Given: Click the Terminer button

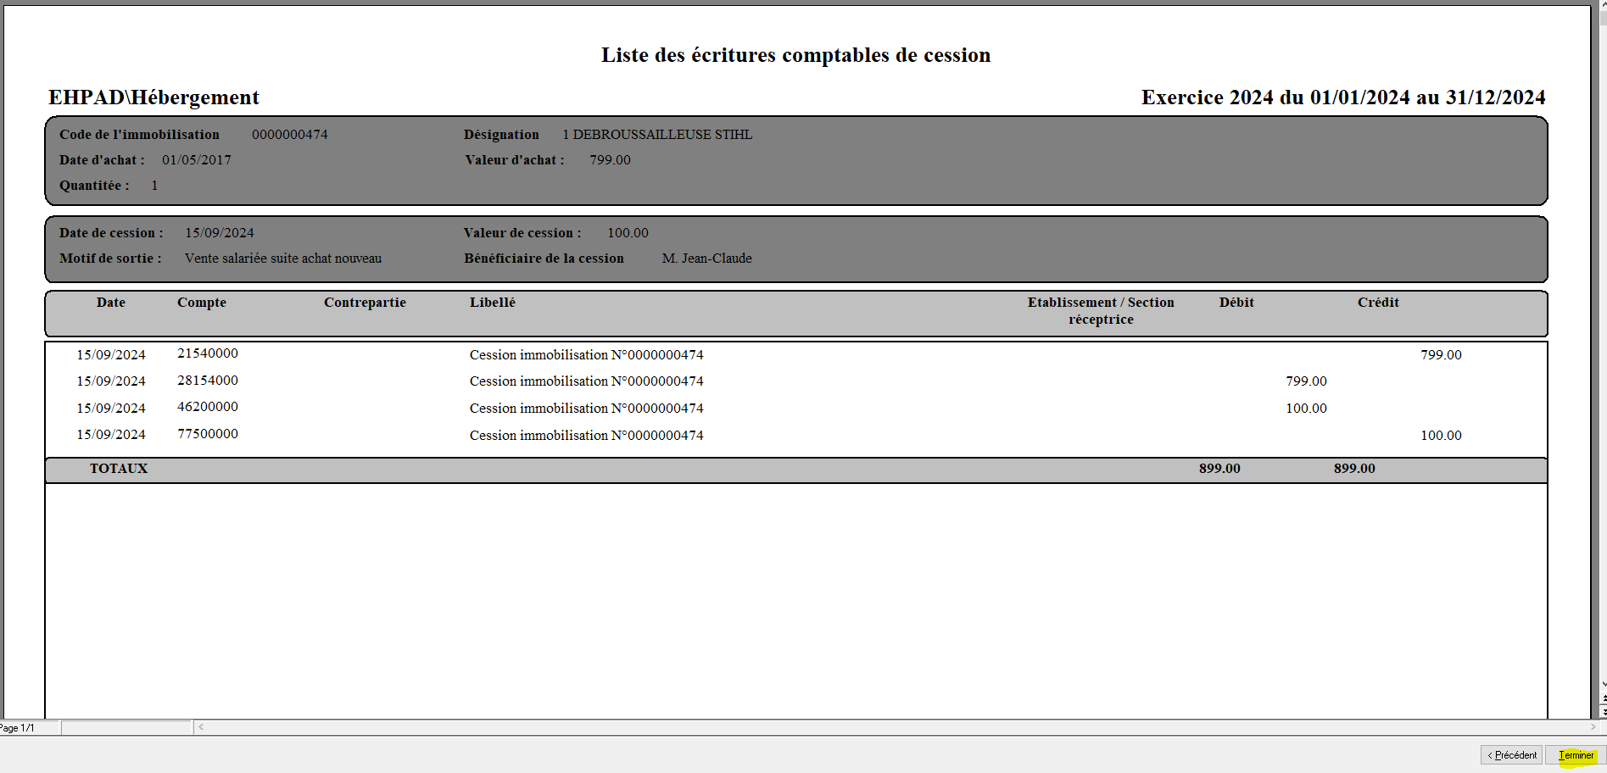Looking at the screenshot, I should point(1576,755).
